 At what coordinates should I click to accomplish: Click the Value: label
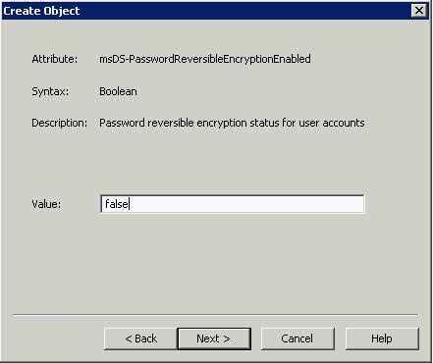tap(46, 204)
